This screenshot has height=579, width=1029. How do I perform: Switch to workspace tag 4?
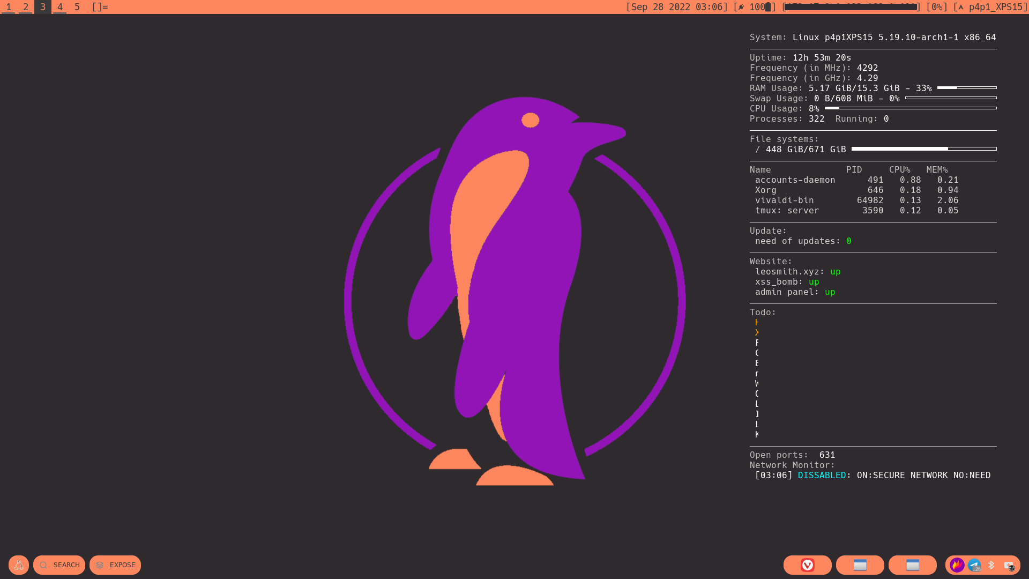pyautogui.click(x=60, y=7)
